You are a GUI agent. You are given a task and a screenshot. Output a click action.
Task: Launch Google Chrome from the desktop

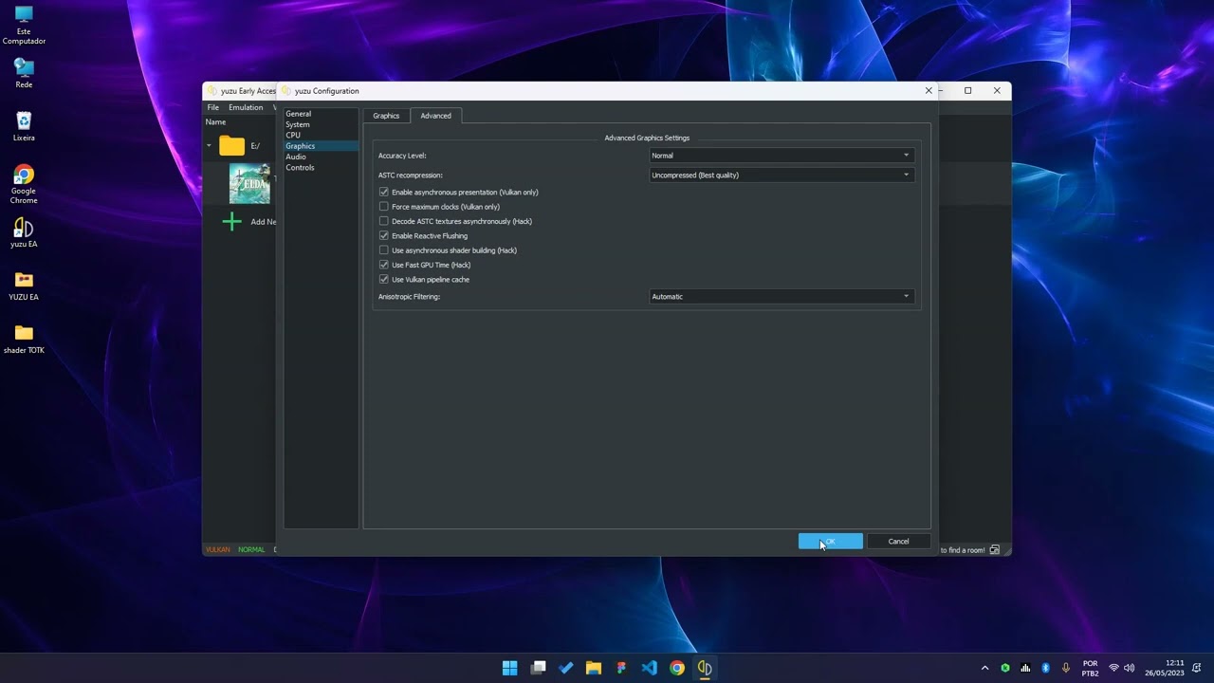[x=24, y=184]
